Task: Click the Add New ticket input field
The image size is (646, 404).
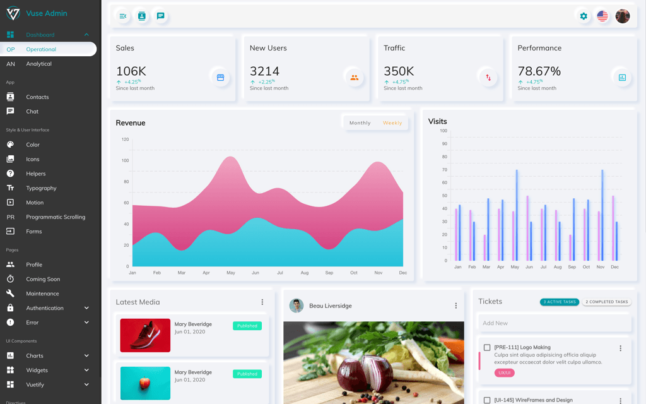Action: [555, 323]
